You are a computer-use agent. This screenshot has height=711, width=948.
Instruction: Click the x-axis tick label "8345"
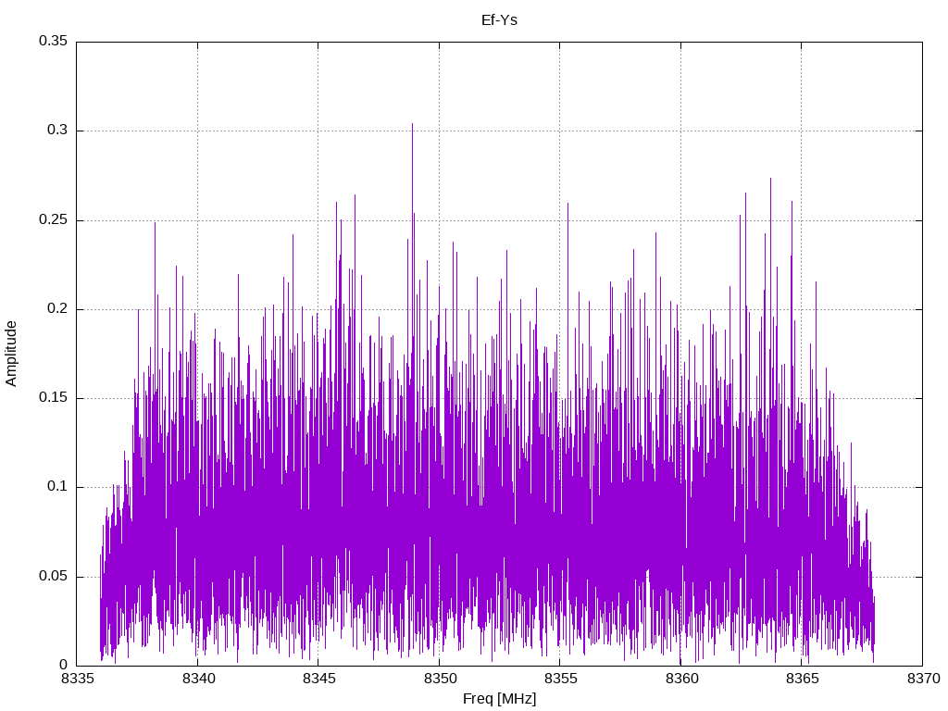pos(318,679)
